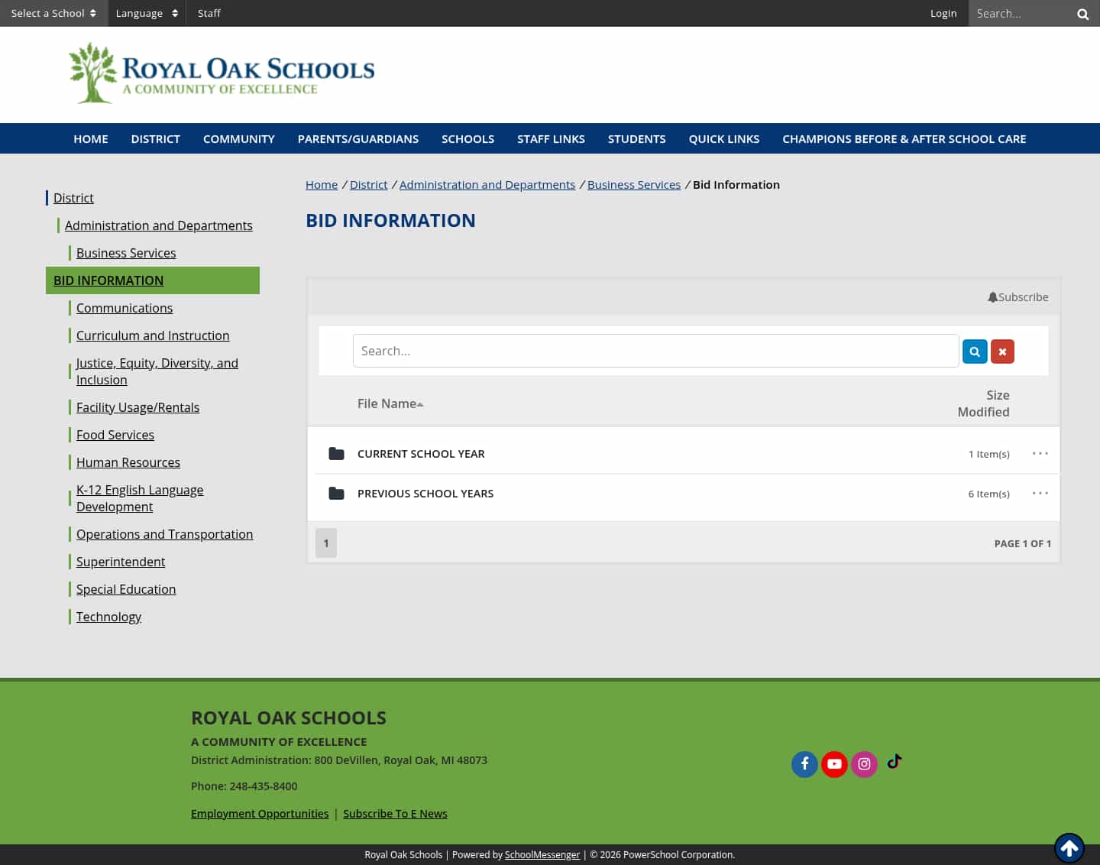Screen dimensions: 1100x865
Task: Visit the Instagram profile icon
Action: pos(864,764)
